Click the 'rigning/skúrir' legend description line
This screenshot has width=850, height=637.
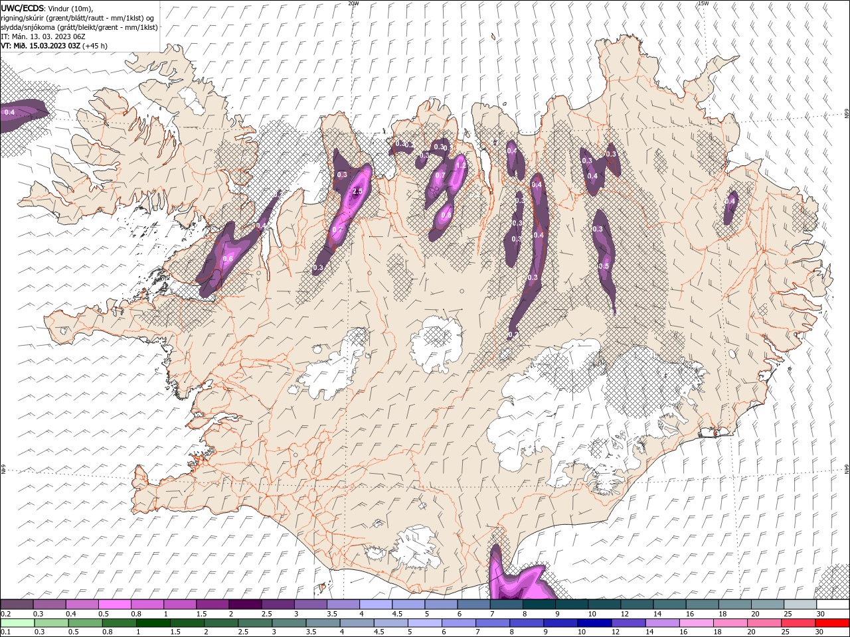(x=78, y=18)
